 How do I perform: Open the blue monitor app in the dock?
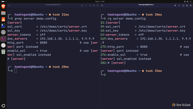click(3, 26)
